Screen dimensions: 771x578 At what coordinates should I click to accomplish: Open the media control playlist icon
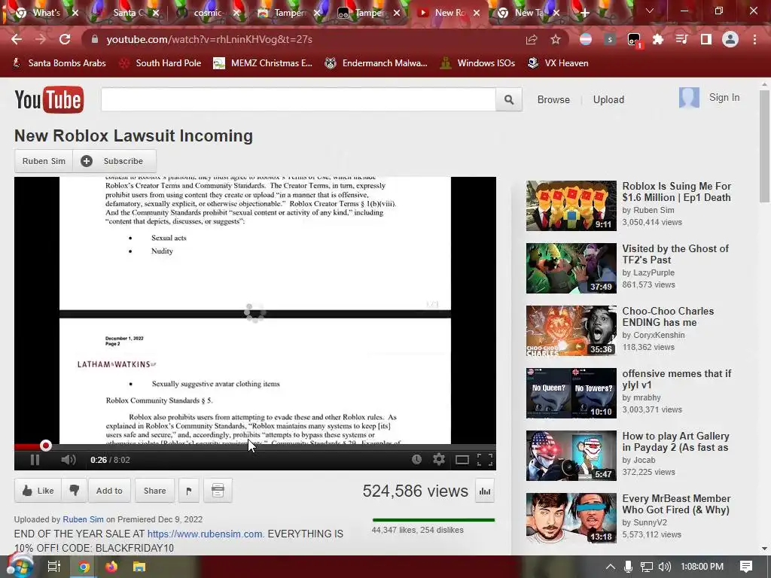[682, 39]
